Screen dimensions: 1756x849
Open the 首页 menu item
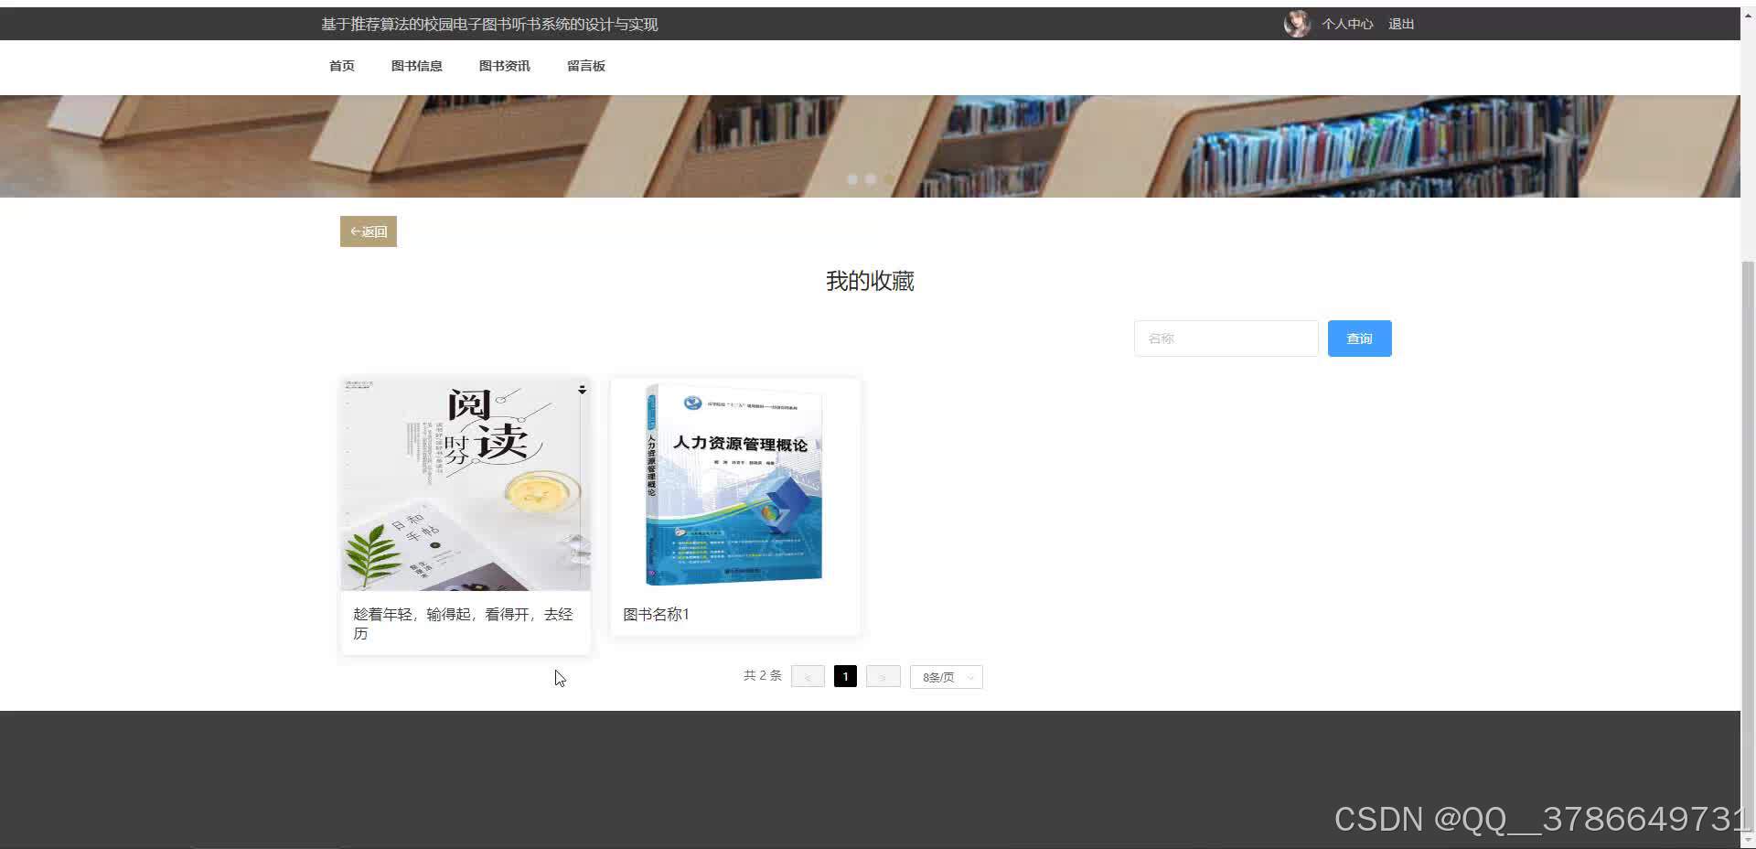(341, 65)
